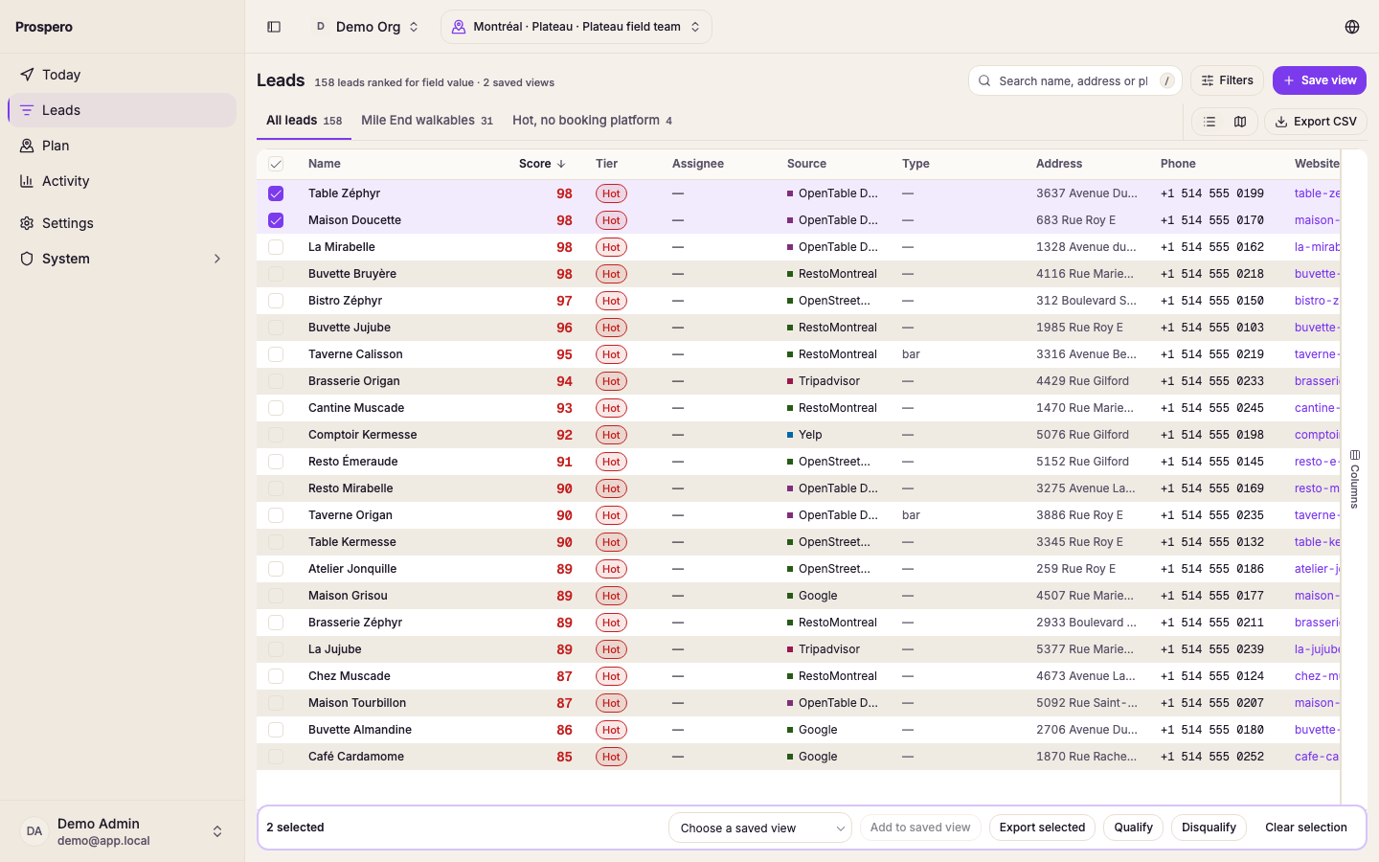Screen dimensions: 1379x862
Task: Switch to map view icon
Action: point(1240,122)
